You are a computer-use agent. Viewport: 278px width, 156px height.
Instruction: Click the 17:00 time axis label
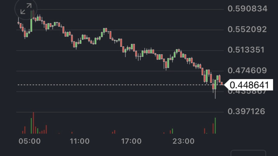[131, 141]
